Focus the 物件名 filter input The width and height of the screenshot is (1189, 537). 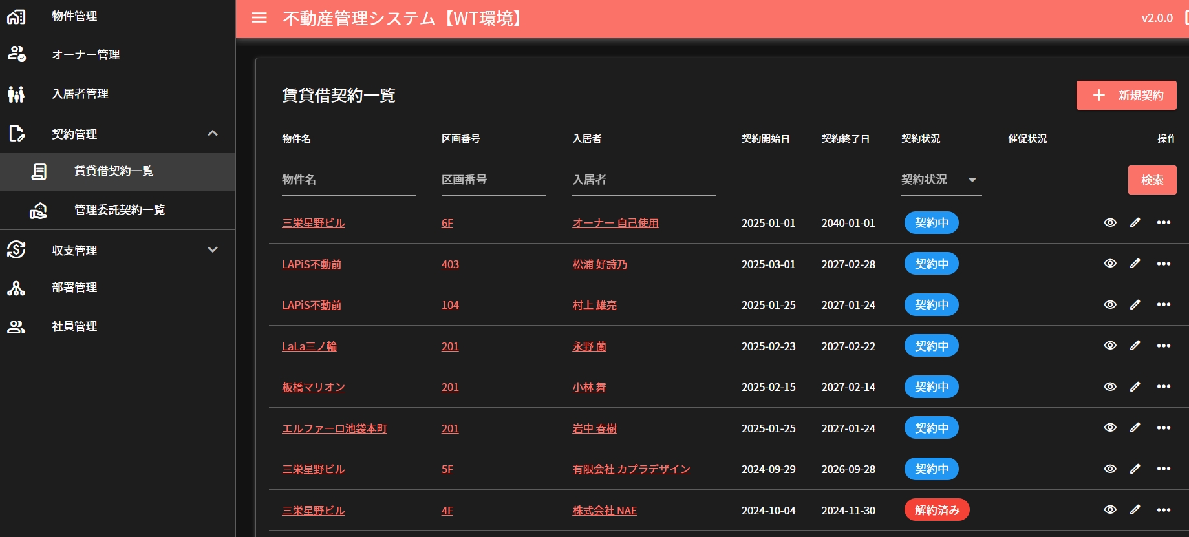[348, 180]
